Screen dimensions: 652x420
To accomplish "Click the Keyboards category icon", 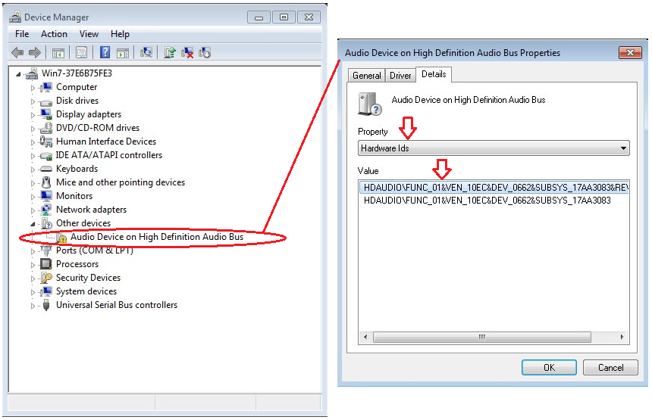I will [45, 170].
